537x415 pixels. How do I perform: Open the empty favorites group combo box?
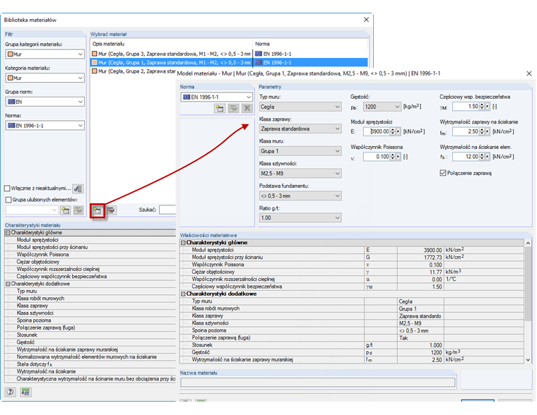[x=32, y=210]
